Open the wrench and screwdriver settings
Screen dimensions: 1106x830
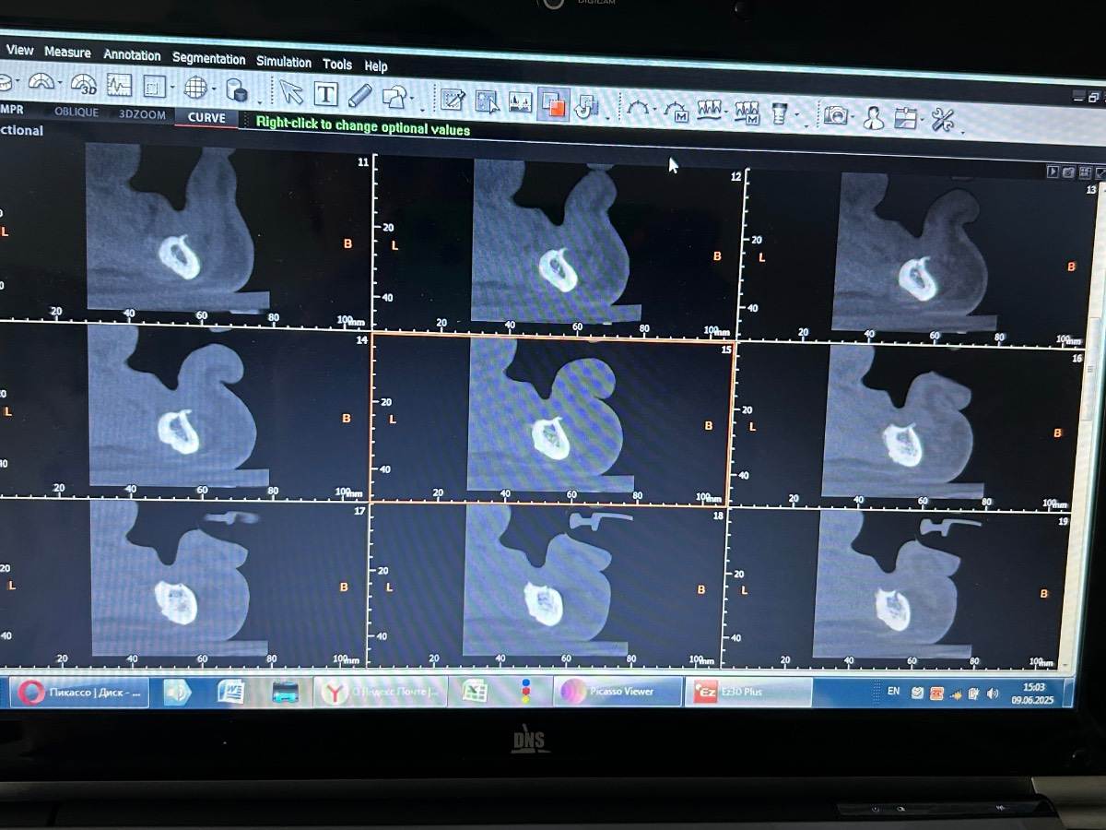[943, 120]
